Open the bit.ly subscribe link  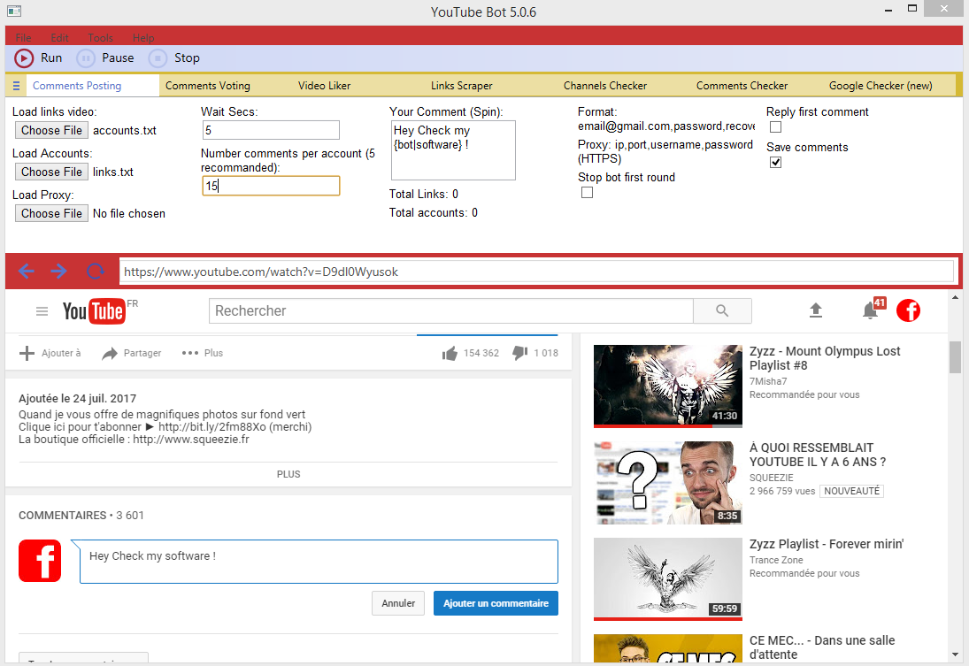tap(212, 427)
